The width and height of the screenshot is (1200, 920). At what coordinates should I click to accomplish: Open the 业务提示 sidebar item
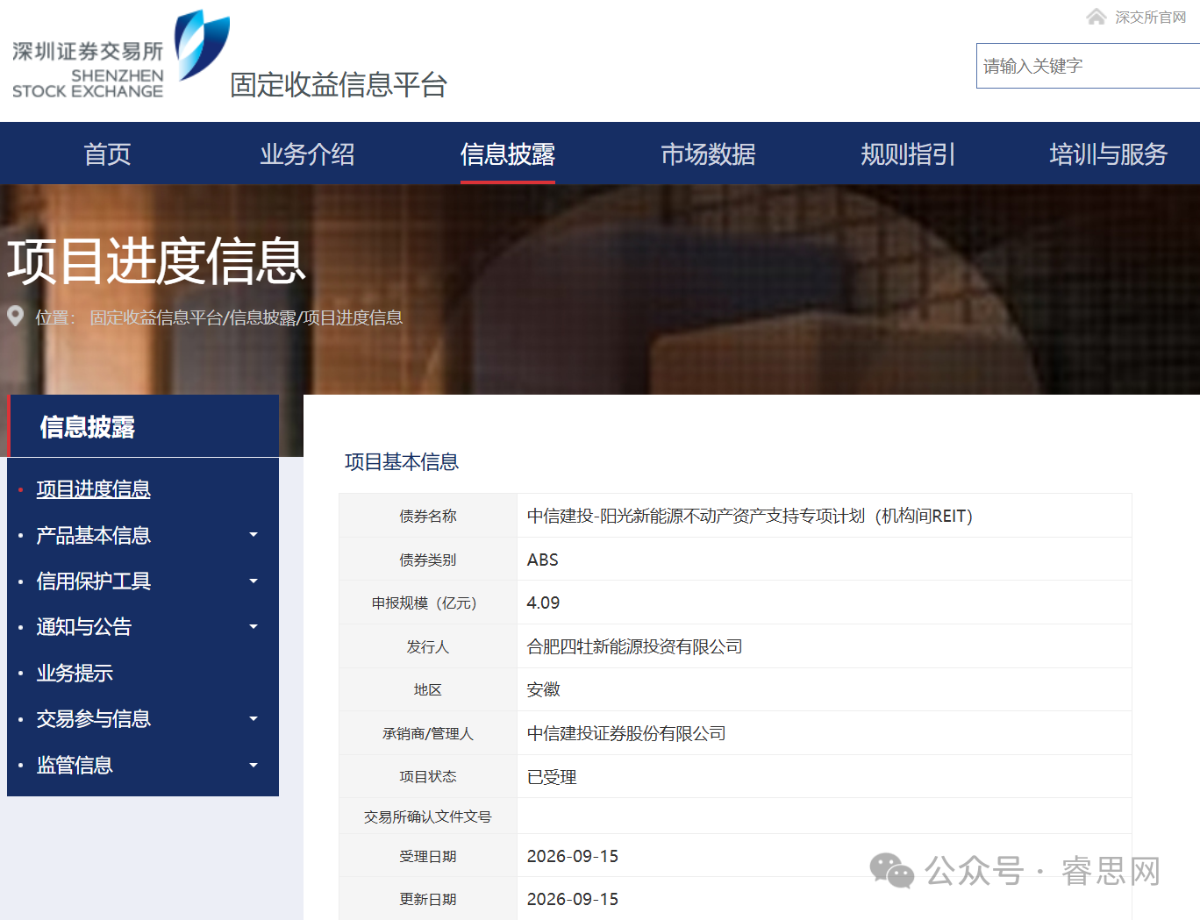point(75,673)
